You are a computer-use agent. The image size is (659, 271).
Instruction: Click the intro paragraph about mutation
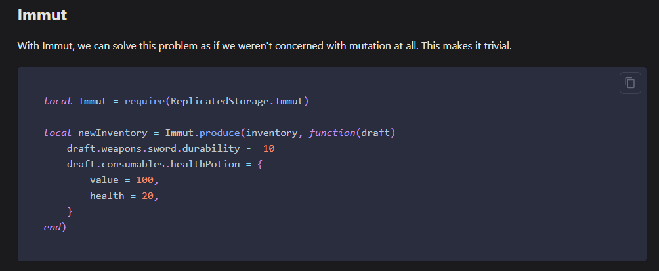(269, 47)
